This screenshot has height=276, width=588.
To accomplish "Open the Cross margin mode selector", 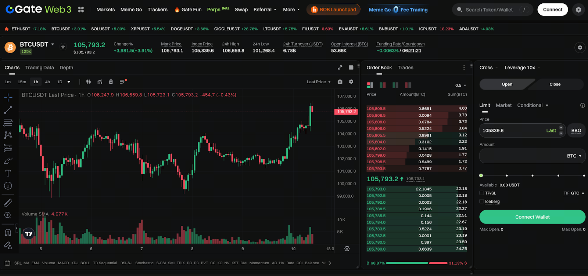I will 488,68.
